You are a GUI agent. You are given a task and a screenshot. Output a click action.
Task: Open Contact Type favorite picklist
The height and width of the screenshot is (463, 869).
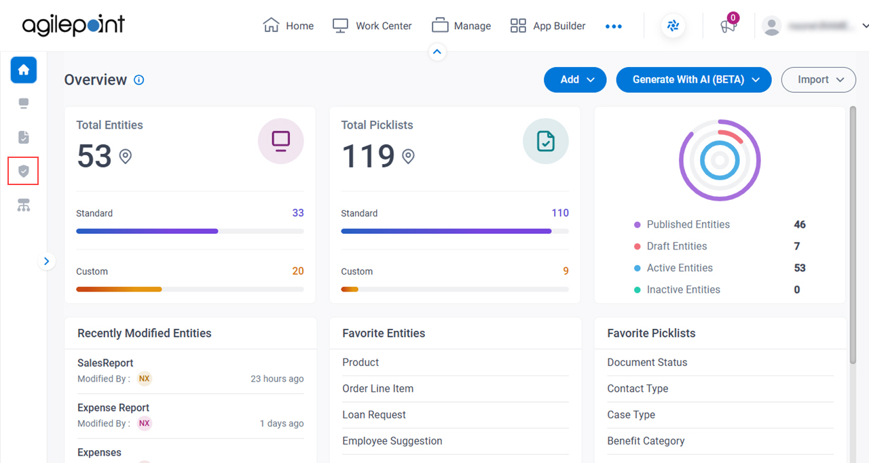point(637,388)
